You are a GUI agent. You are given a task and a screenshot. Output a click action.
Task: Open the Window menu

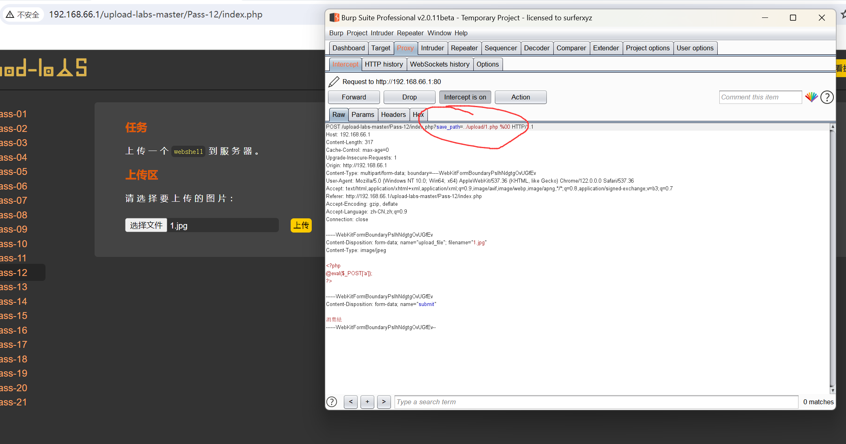(439, 33)
